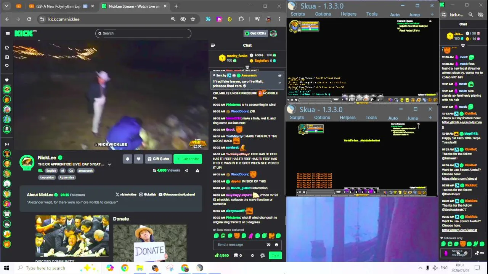Open Chrome three-dot menu
This screenshot has height=274, width=488.
279,19
